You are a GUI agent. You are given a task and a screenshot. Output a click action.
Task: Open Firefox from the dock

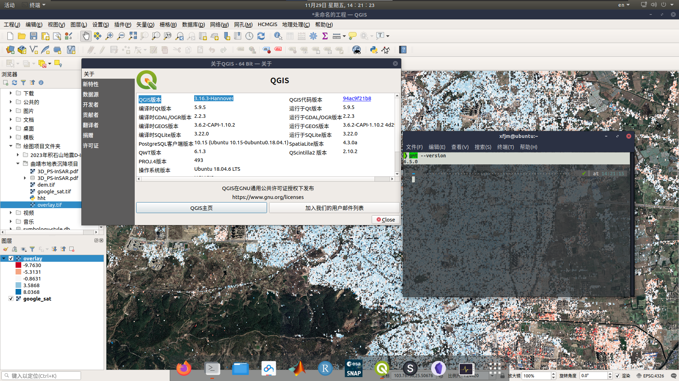coord(184,369)
